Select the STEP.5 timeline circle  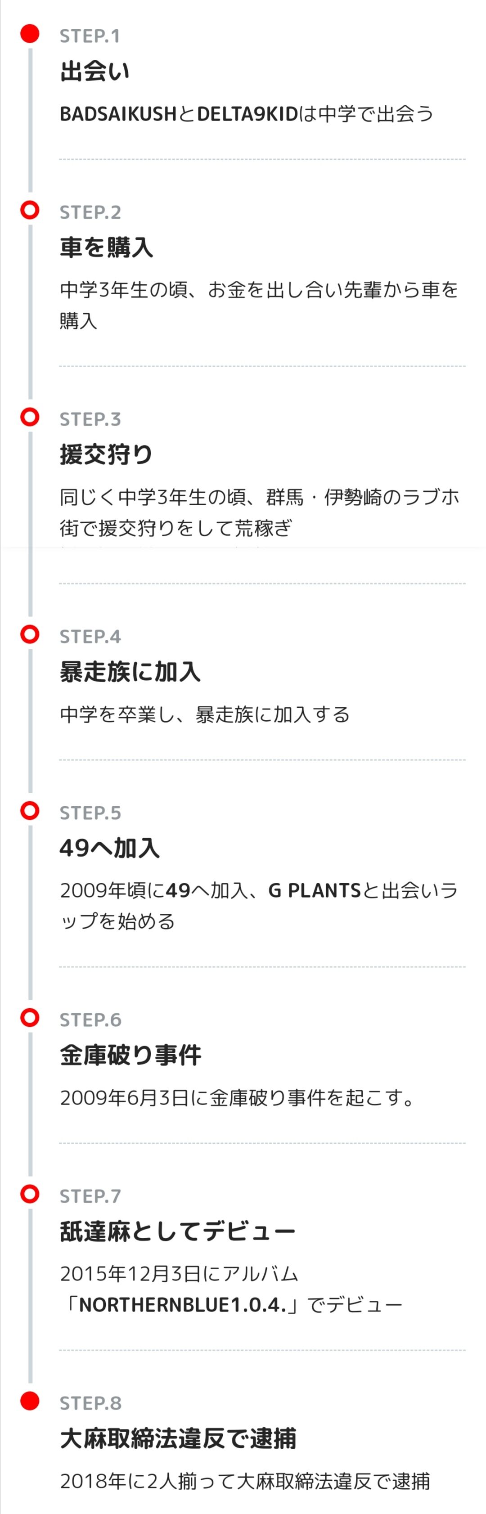coord(30,810)
